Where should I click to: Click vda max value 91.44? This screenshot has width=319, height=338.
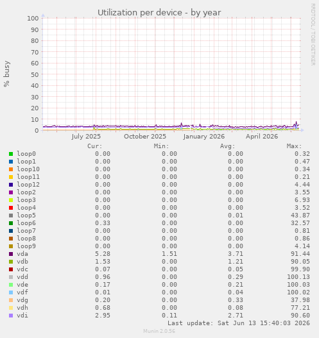300,254
